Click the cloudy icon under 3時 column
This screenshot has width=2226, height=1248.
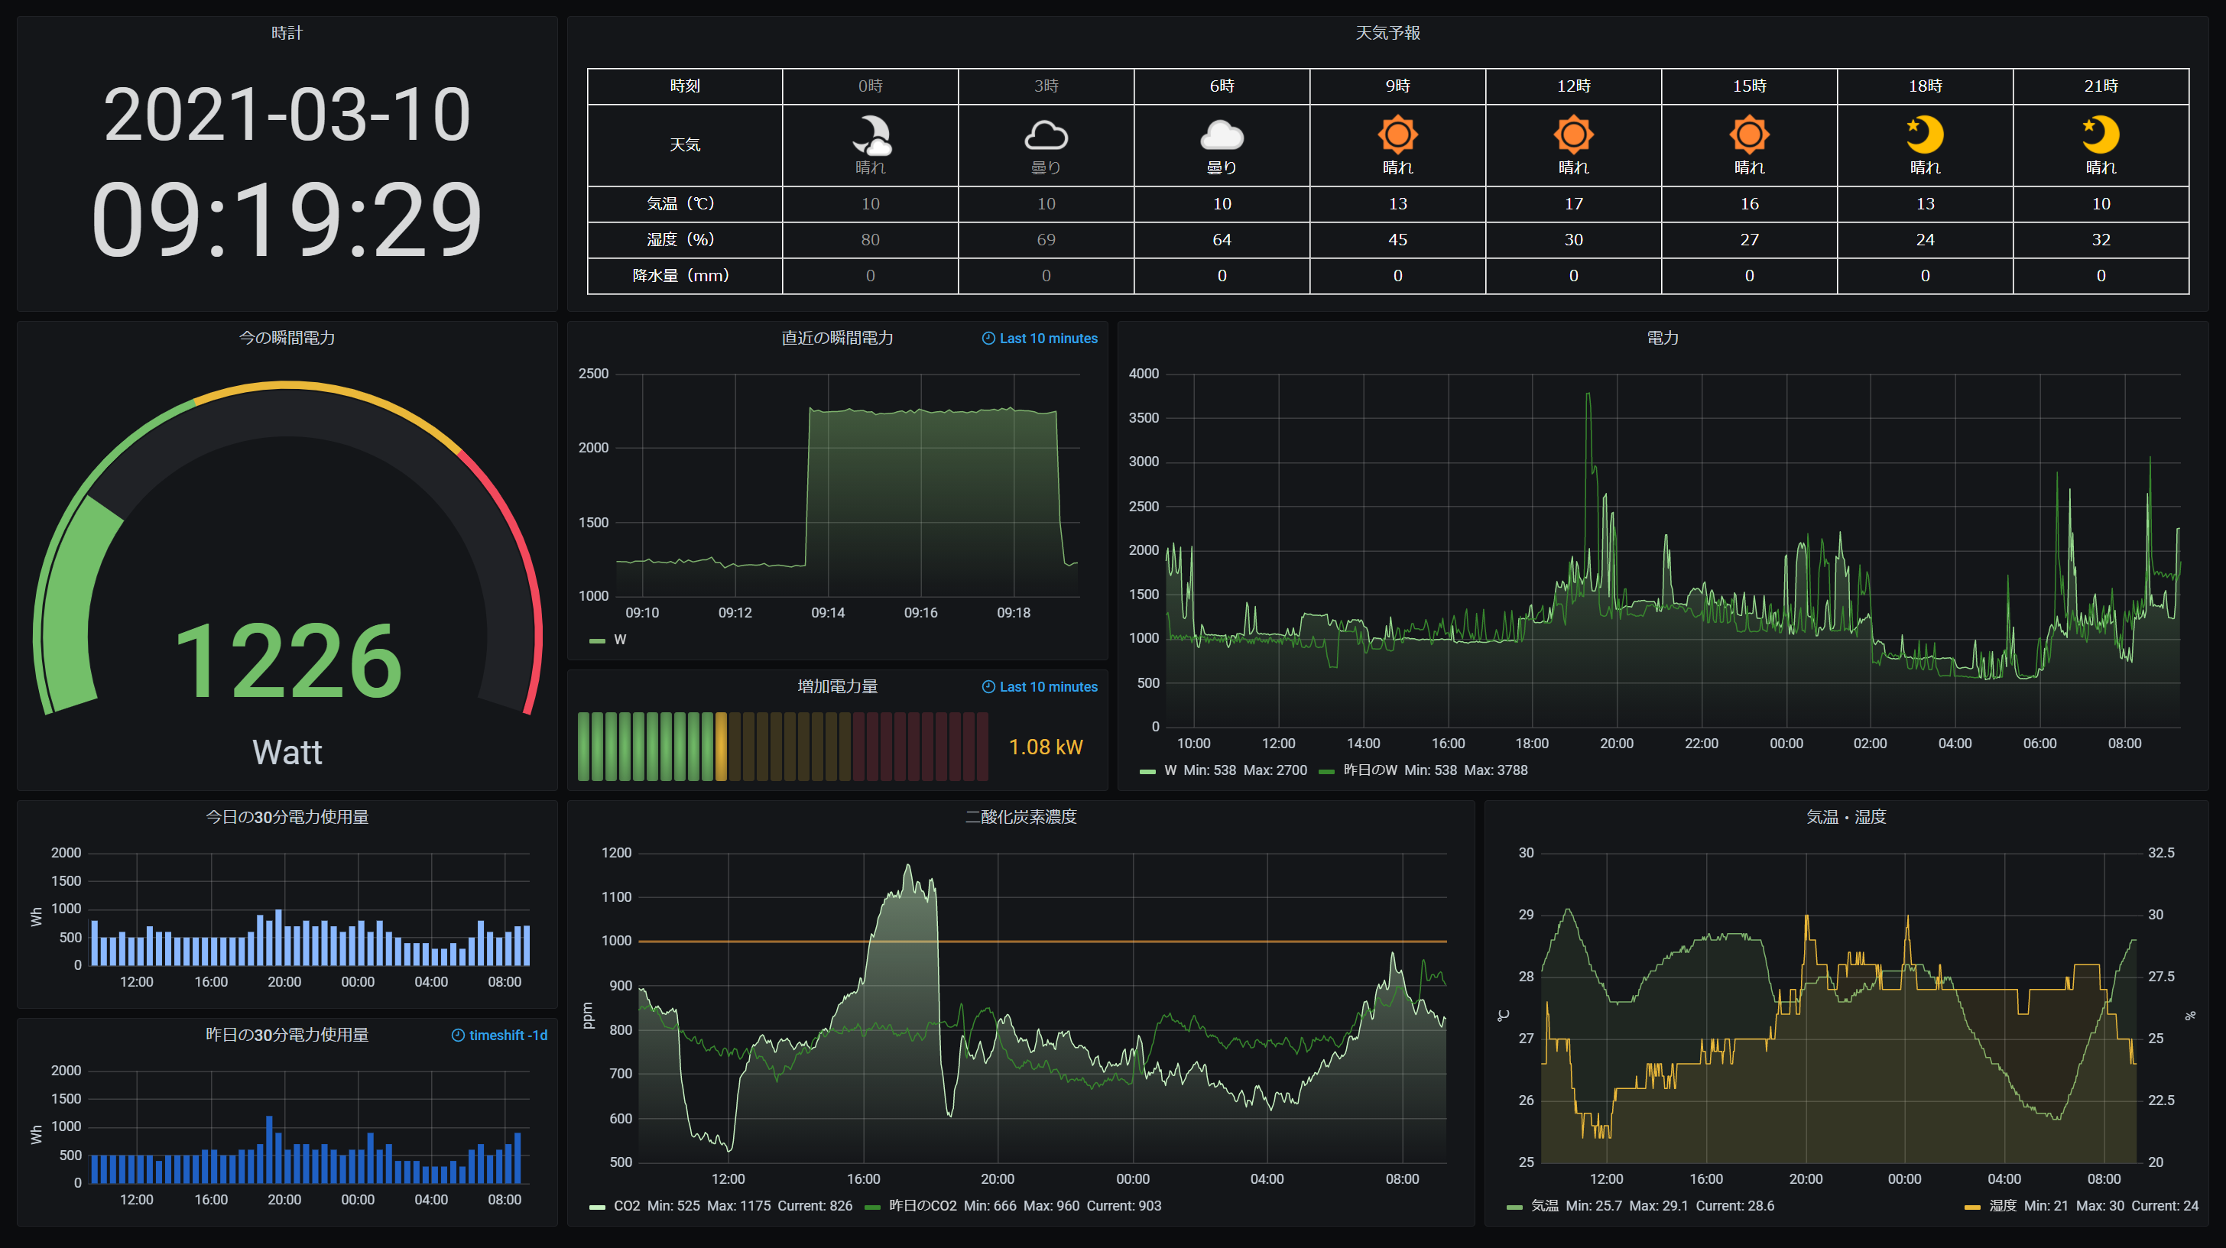click(x=1046, y=135)
